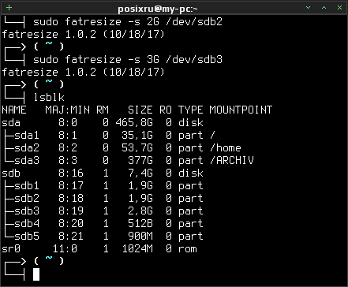Click the NAME column header
This screenshot has width=348, height=287.
point(14,110)
